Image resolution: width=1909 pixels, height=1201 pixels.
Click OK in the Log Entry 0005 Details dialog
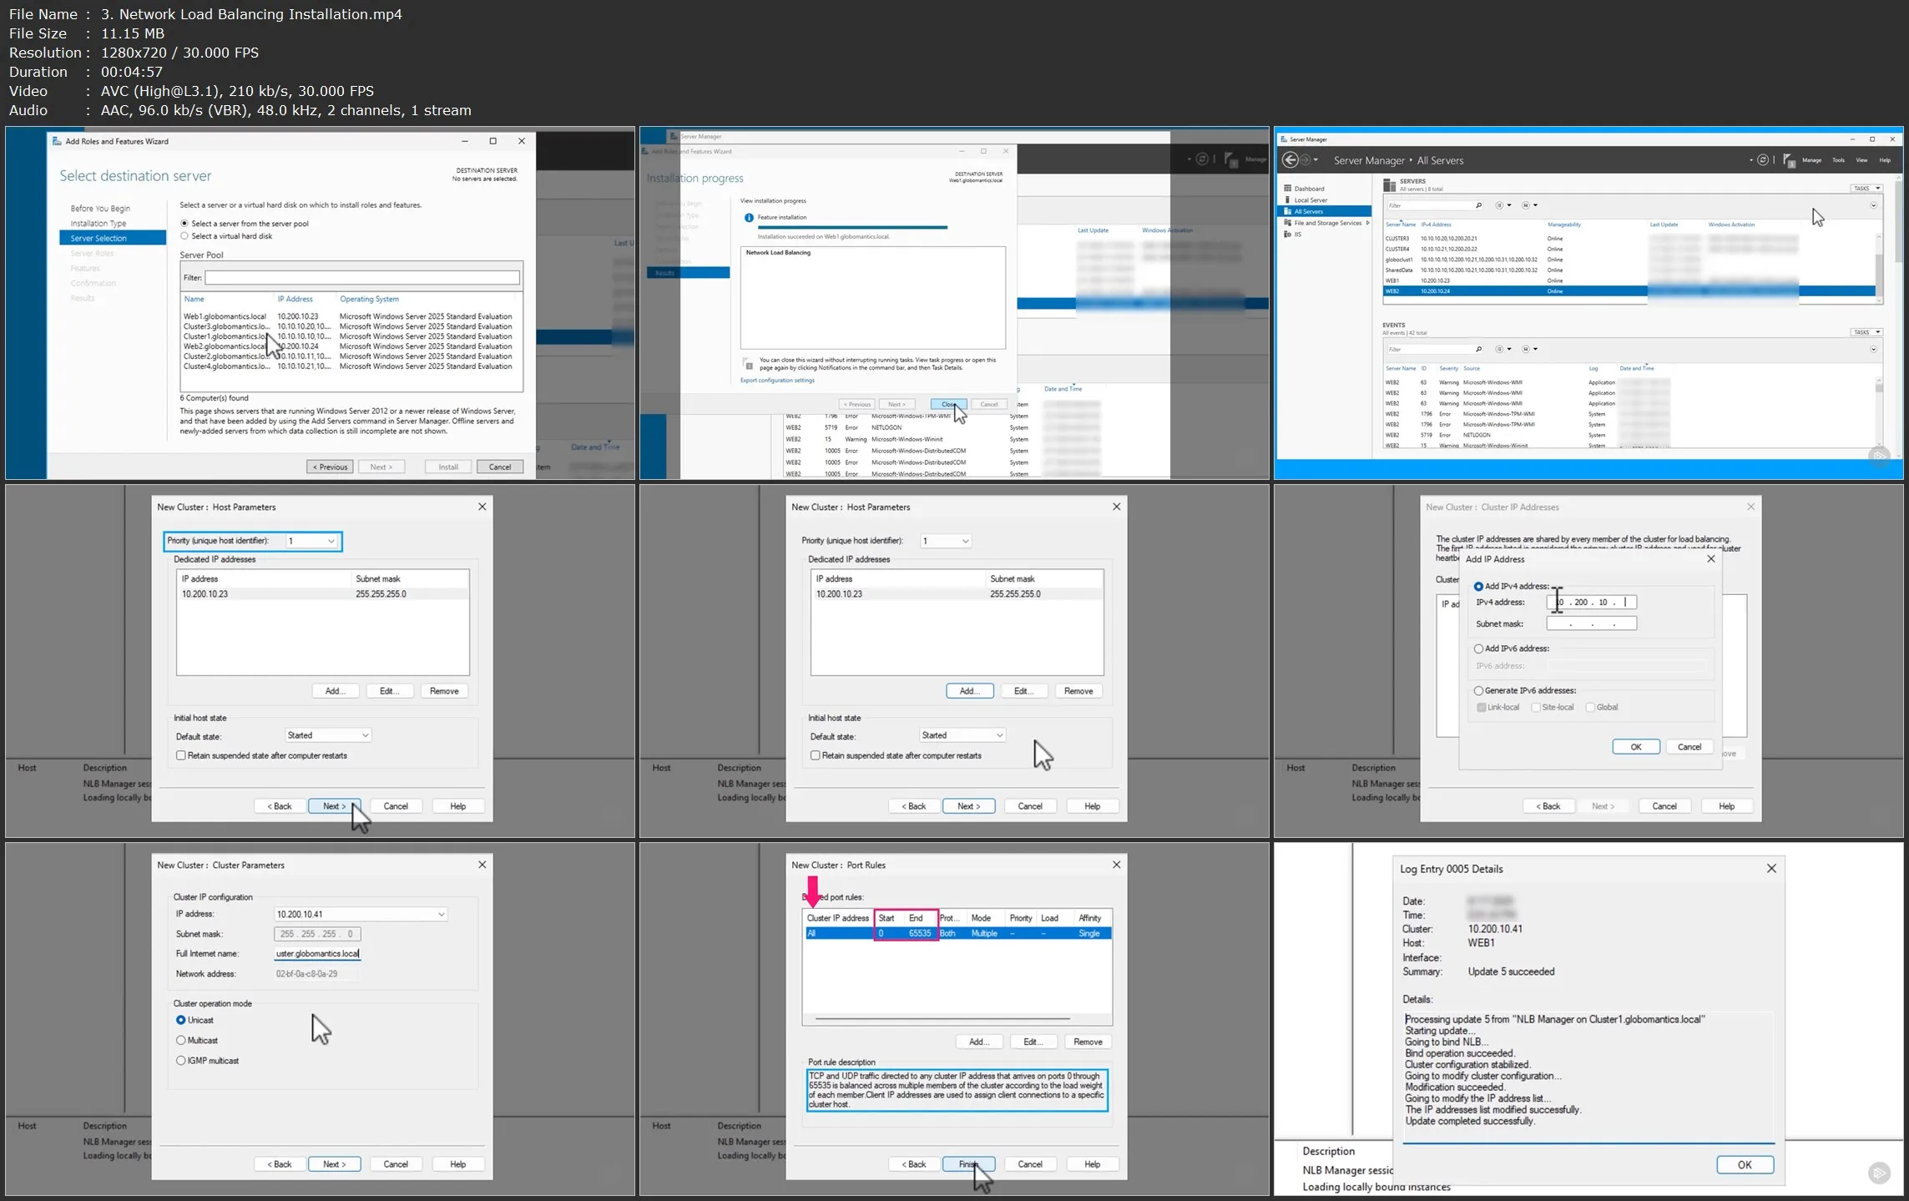tap(1745, 1165)
